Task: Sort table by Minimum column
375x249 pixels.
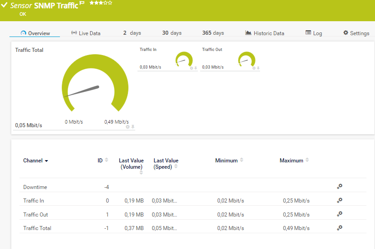Action: pos(242,160)
